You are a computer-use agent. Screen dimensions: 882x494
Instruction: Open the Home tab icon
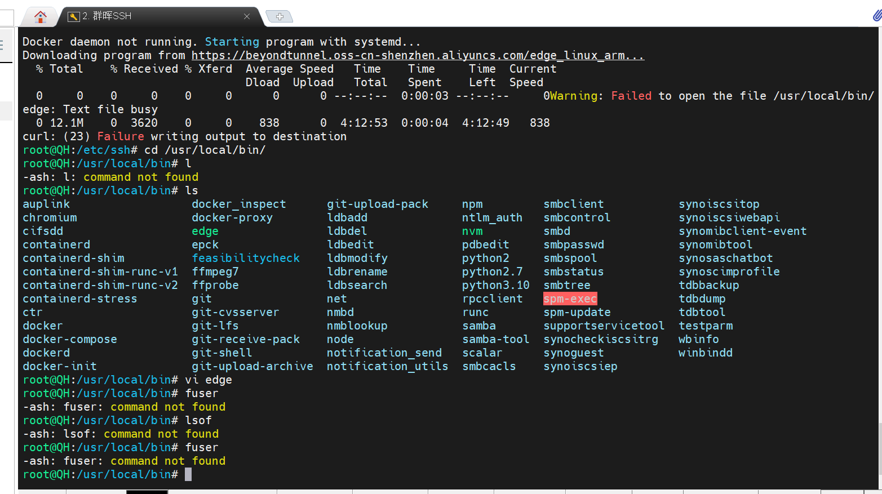(x=40, y=17)
